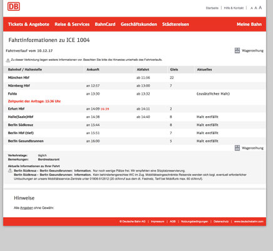Visit www.deutschebahn.com footer link

[249, 222]
